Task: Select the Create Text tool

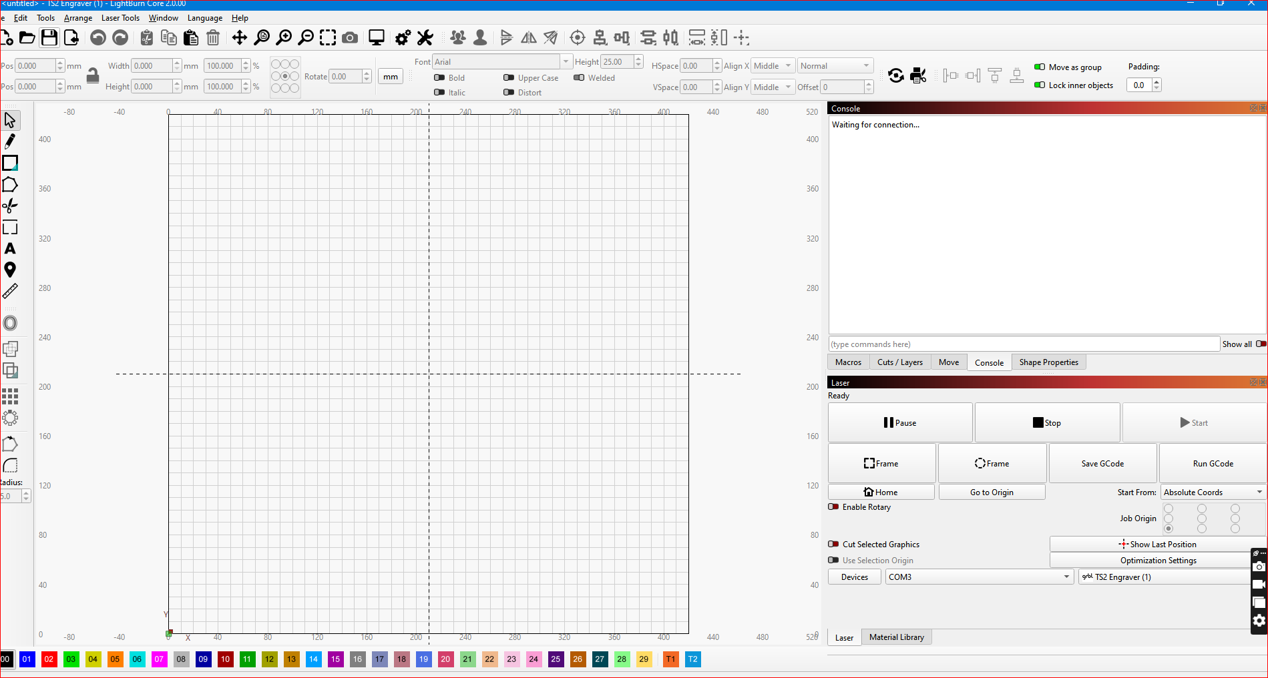Action: coord(10,249)
